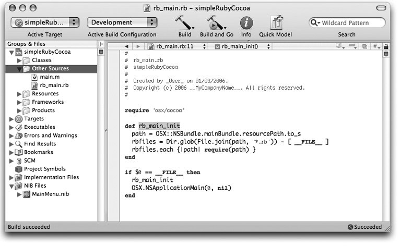Click the Build and Go icon
This screenshot has height=246, width=401.
click(215, 23)
